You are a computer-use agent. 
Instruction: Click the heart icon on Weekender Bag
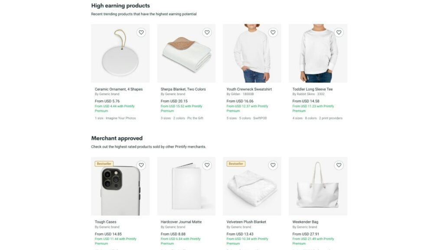pyautogui.click(x=339, y=165)
